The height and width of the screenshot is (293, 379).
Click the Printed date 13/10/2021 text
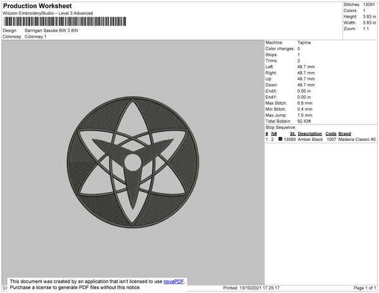click(x=251, y=288)
